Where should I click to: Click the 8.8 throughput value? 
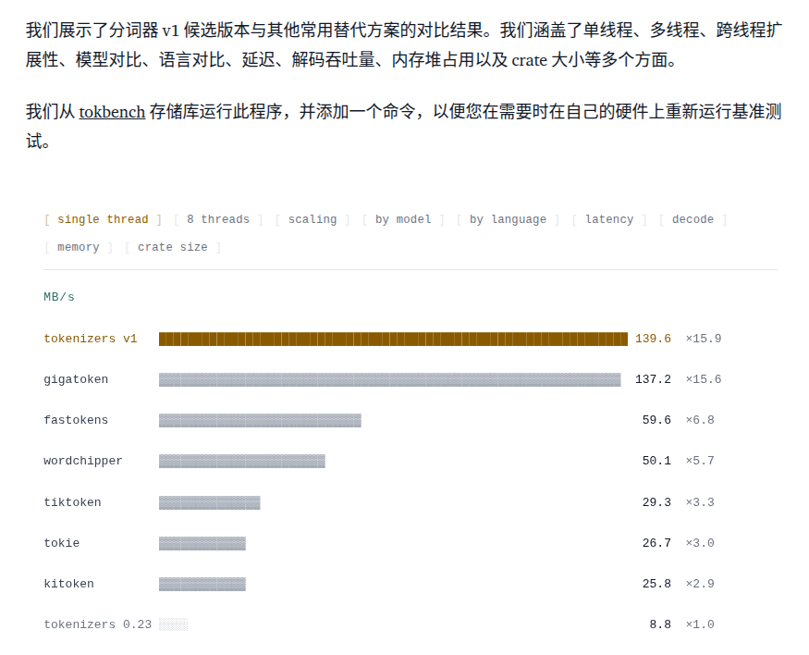660,624
